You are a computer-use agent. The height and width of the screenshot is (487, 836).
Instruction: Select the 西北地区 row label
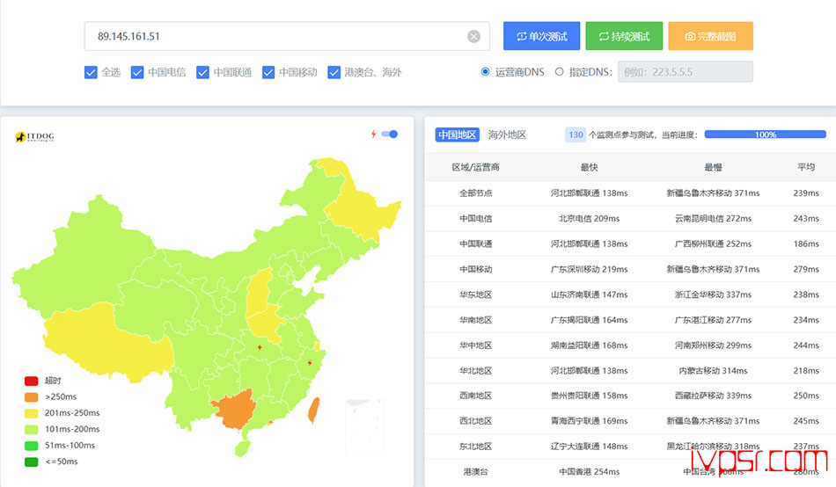point(475,421)
